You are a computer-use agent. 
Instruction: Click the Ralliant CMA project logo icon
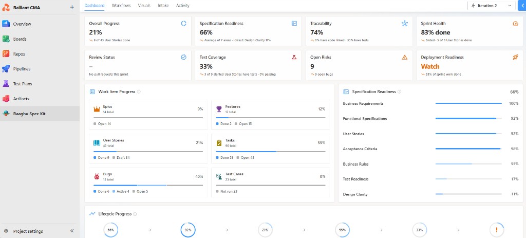pyautogui.click(x=6, y=7)
